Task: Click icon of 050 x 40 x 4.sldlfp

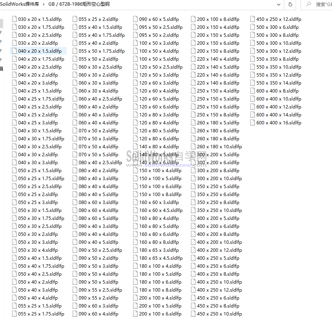Action: click(x=14, y=298)
